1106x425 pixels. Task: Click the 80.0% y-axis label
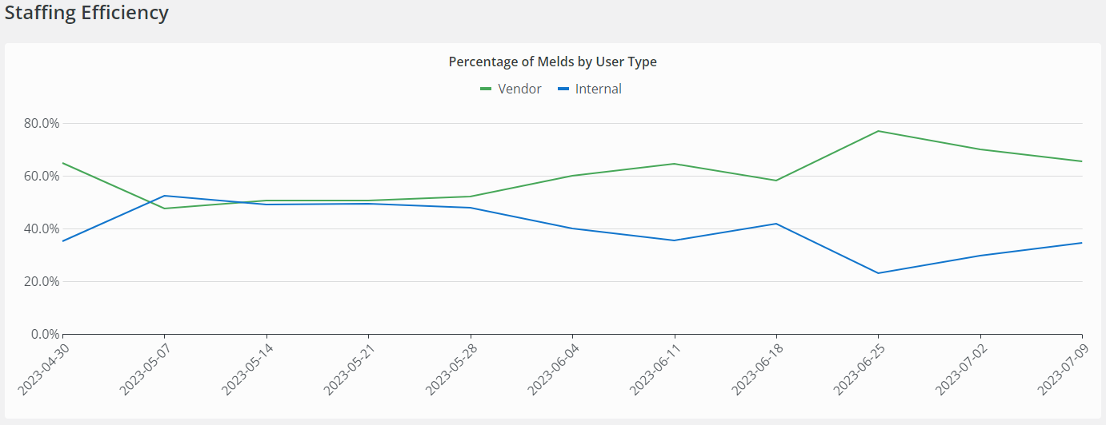[42, 123]
